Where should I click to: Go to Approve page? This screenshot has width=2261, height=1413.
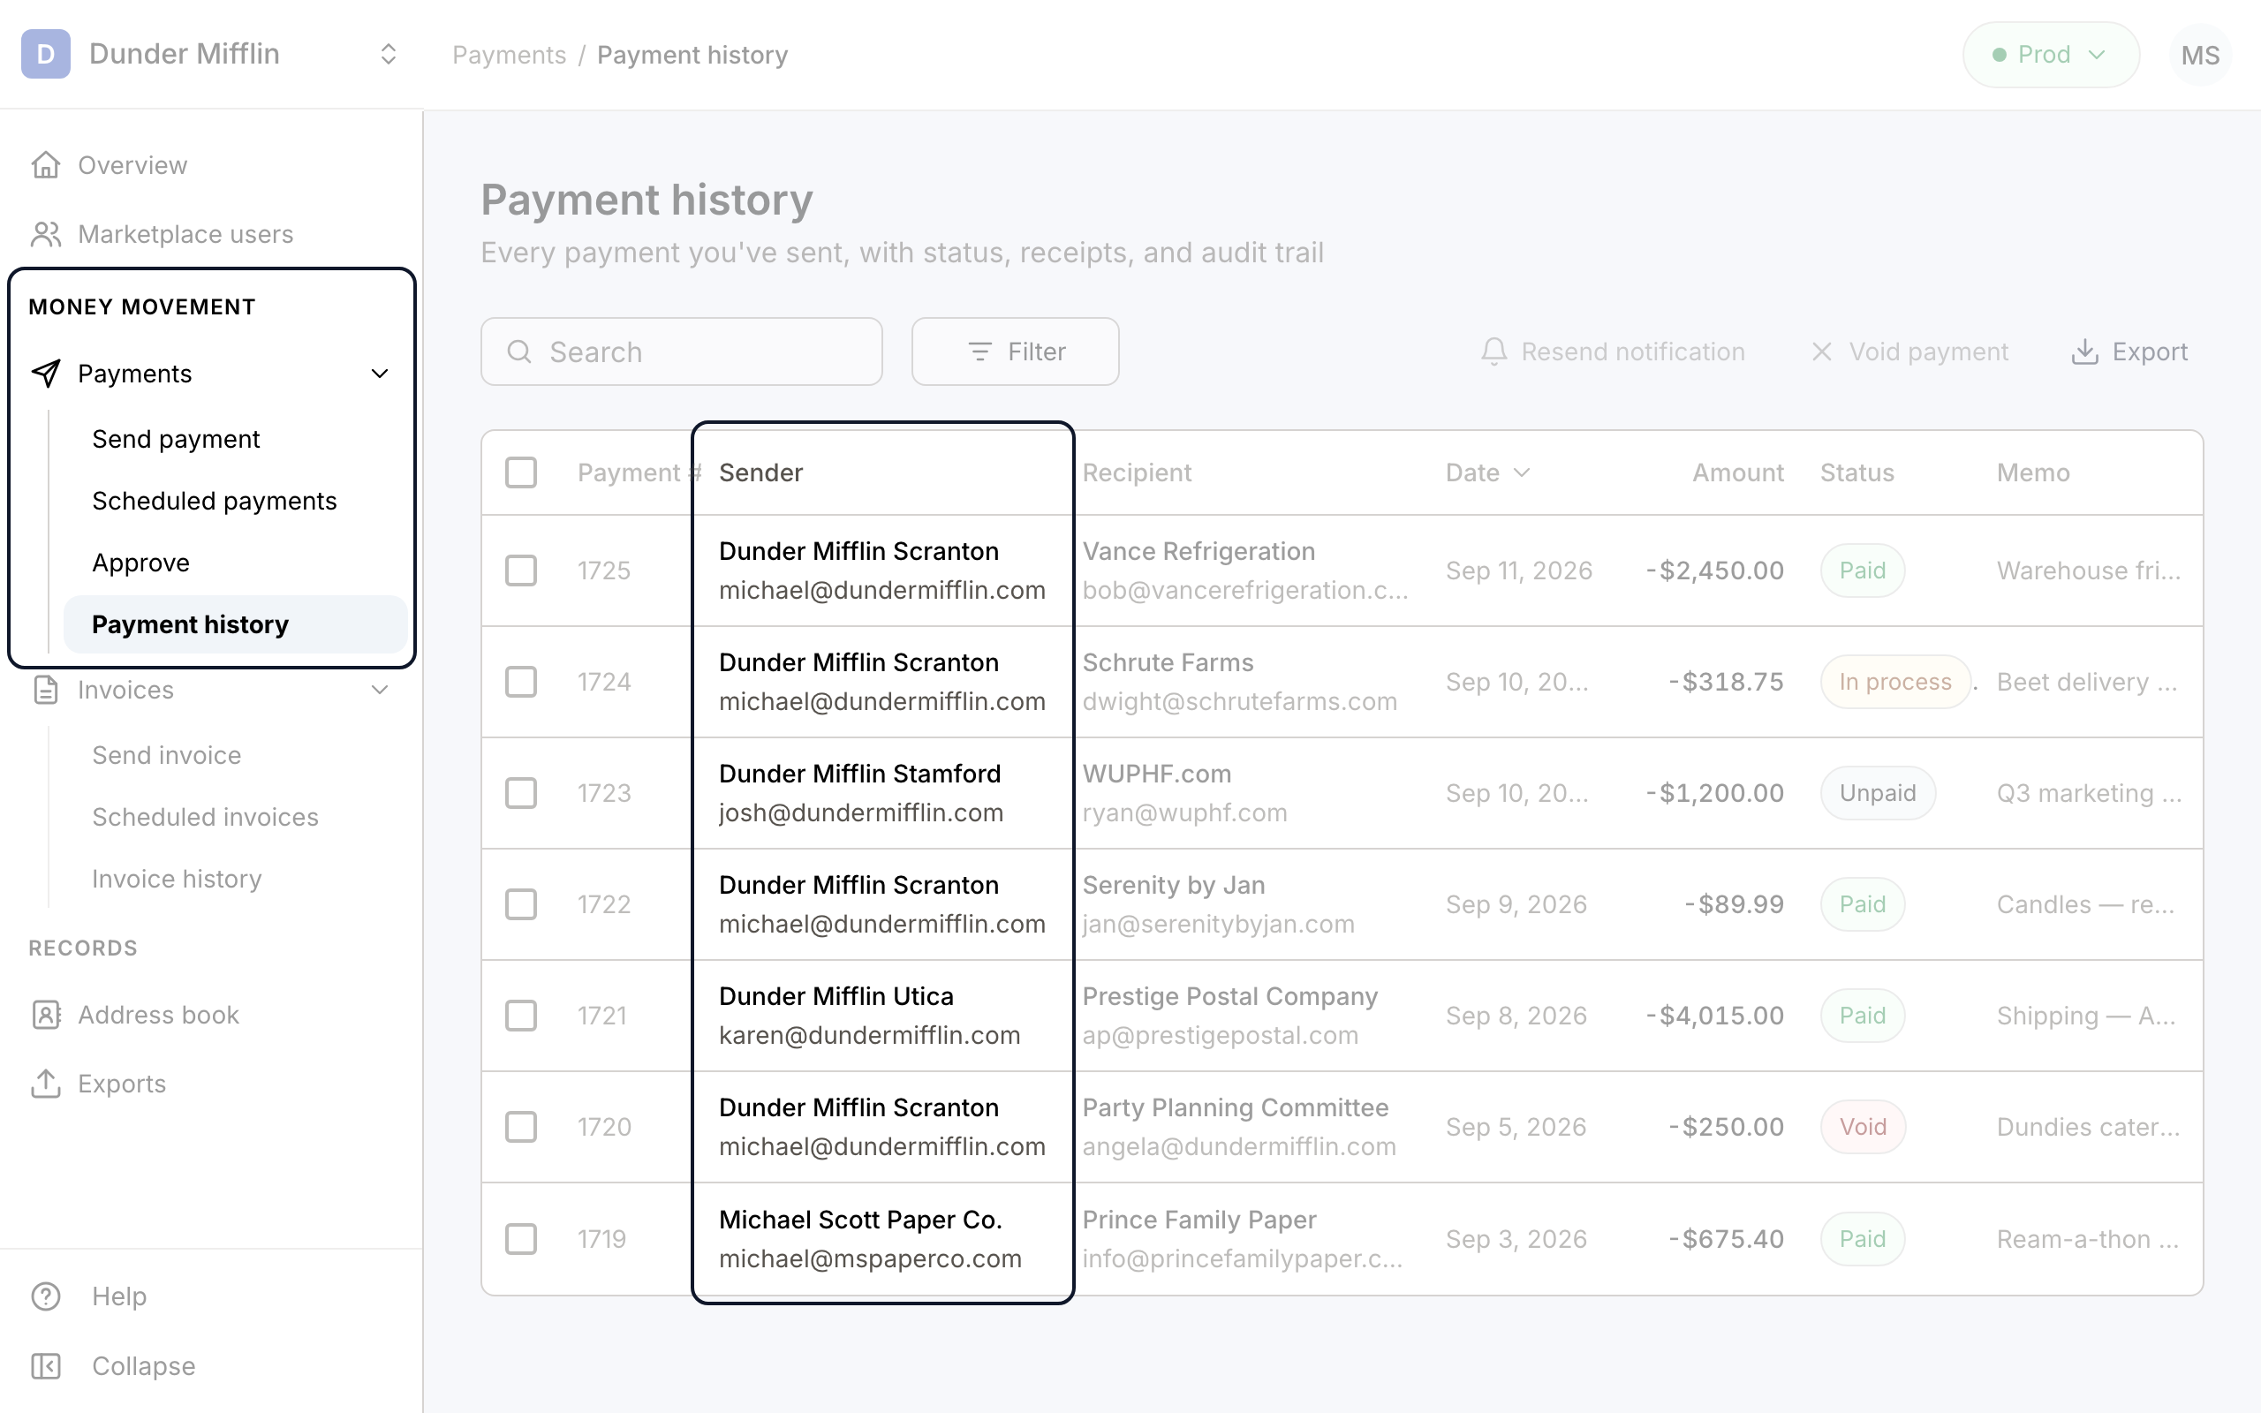pyautogui.click(x=141, y=563)
